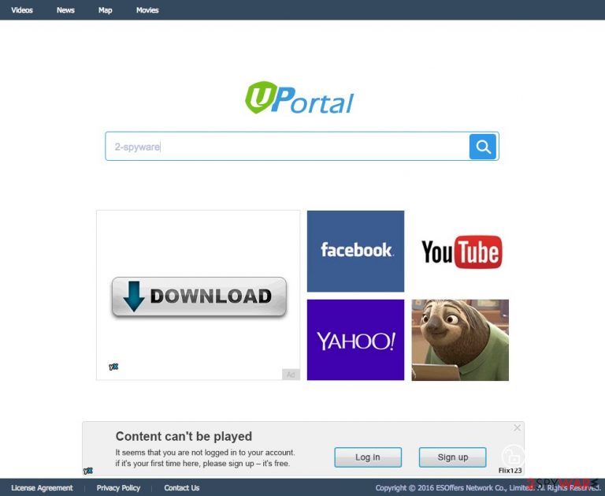Click the Flix123 label
Image resolution: width=605 pixels, height=496 pixels.
click(x=510, y=470)
